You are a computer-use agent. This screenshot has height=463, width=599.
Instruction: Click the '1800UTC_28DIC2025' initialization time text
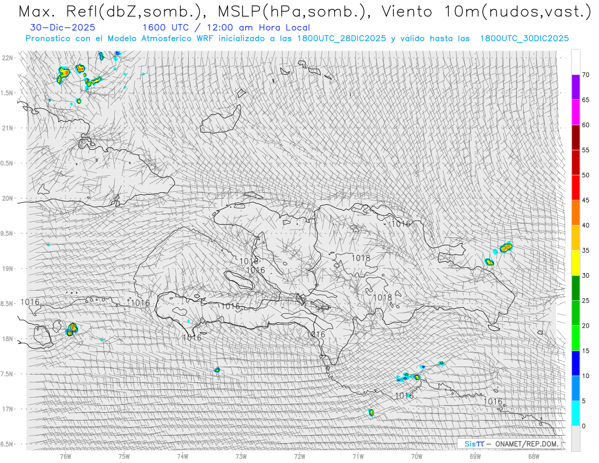[x=341, y=38]
